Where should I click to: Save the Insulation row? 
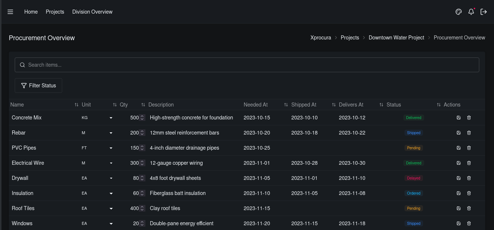(x=458, y=193)
